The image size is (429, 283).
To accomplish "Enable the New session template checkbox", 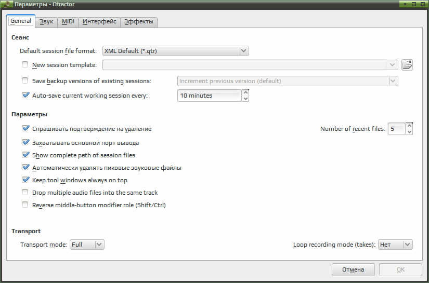I will coord(25,64).
